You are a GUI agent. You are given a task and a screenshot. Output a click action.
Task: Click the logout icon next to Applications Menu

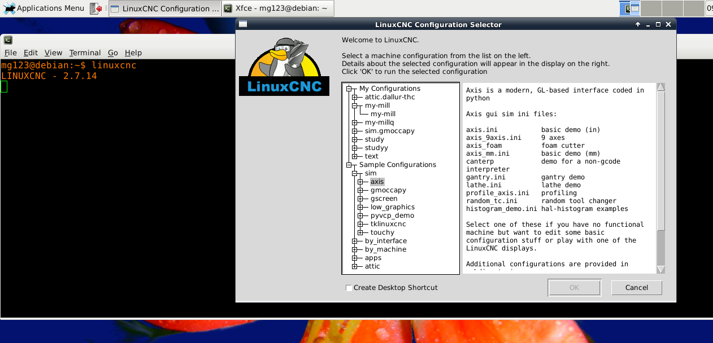(97, 8)
